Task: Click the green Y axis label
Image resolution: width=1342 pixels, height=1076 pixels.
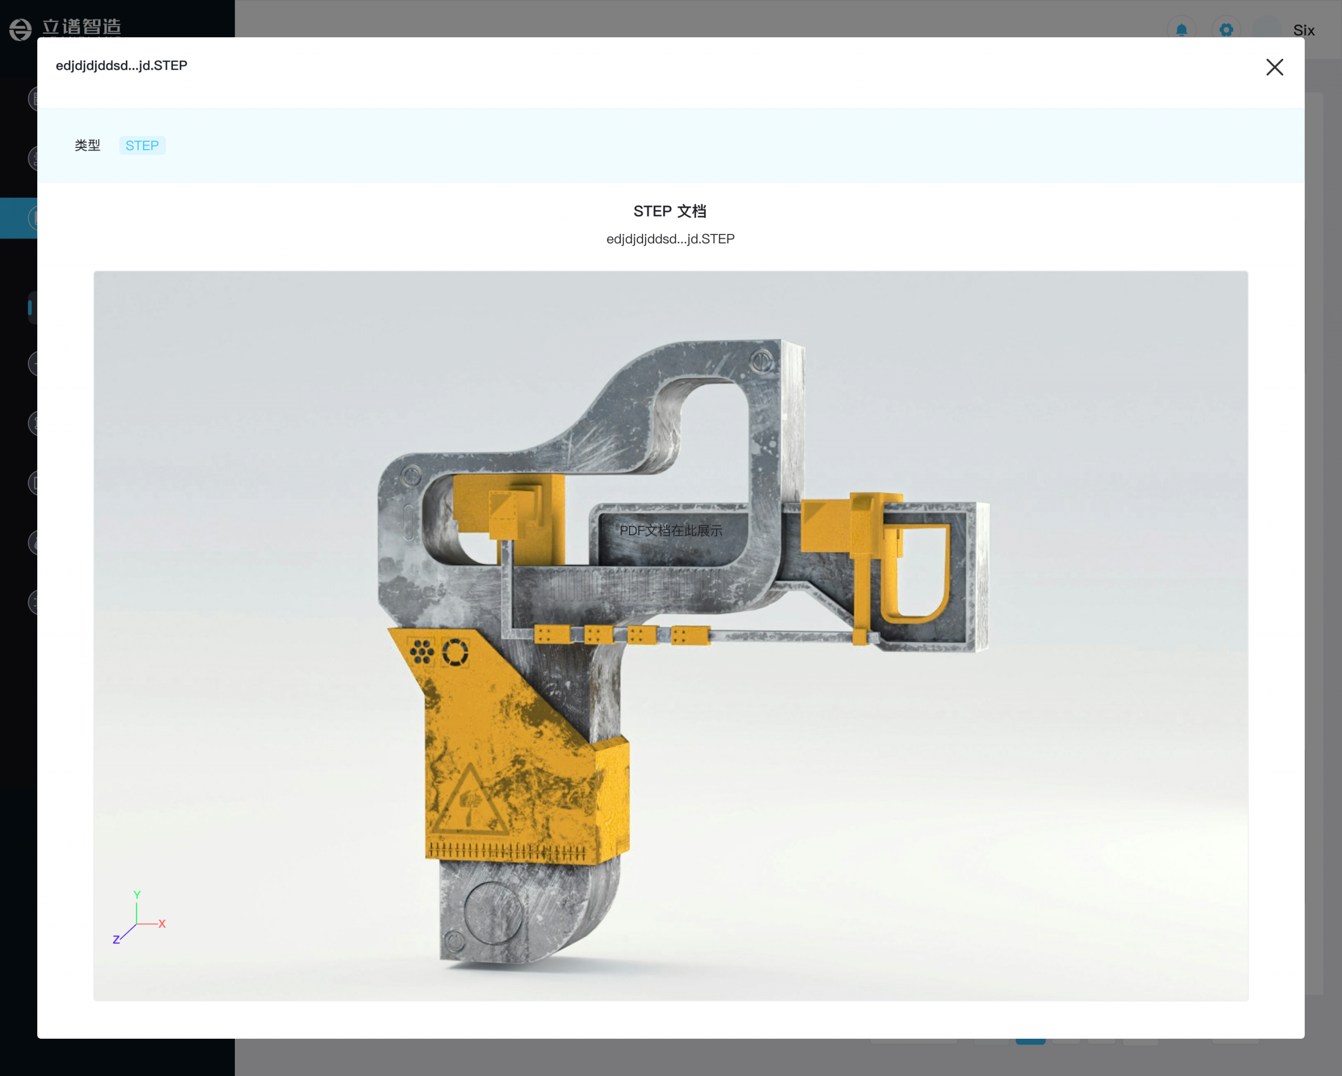Action: click(x=137, y=895)
